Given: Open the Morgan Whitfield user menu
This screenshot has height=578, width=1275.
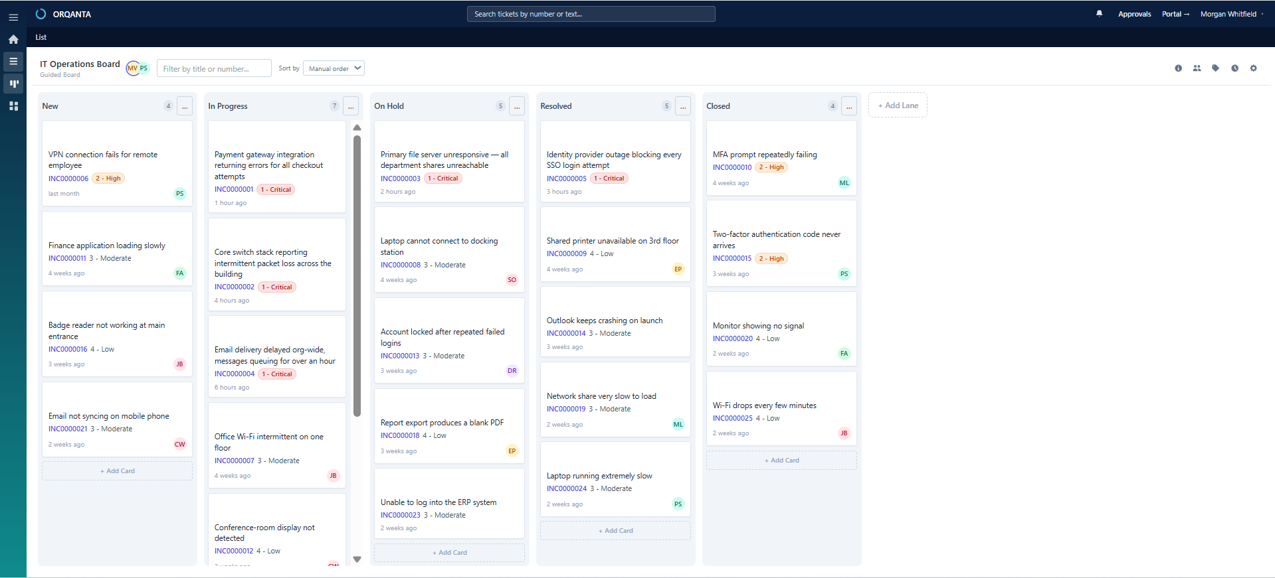Looking at the screenshot, I should pyautogui.click(x=1232, y=14).
